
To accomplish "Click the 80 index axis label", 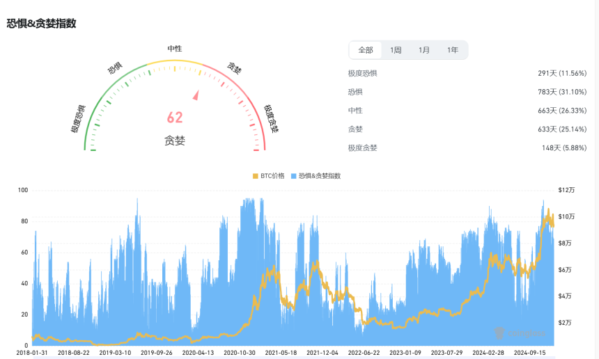I will pos(24,221).
